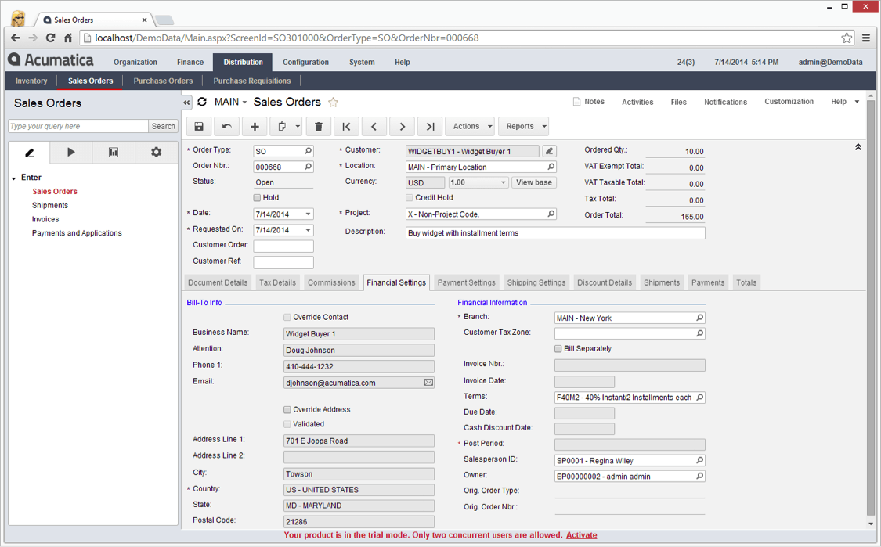881x547 pixels.
Task: Click the refresh icon beside MAIN
Action: click(x=202, y=102)
